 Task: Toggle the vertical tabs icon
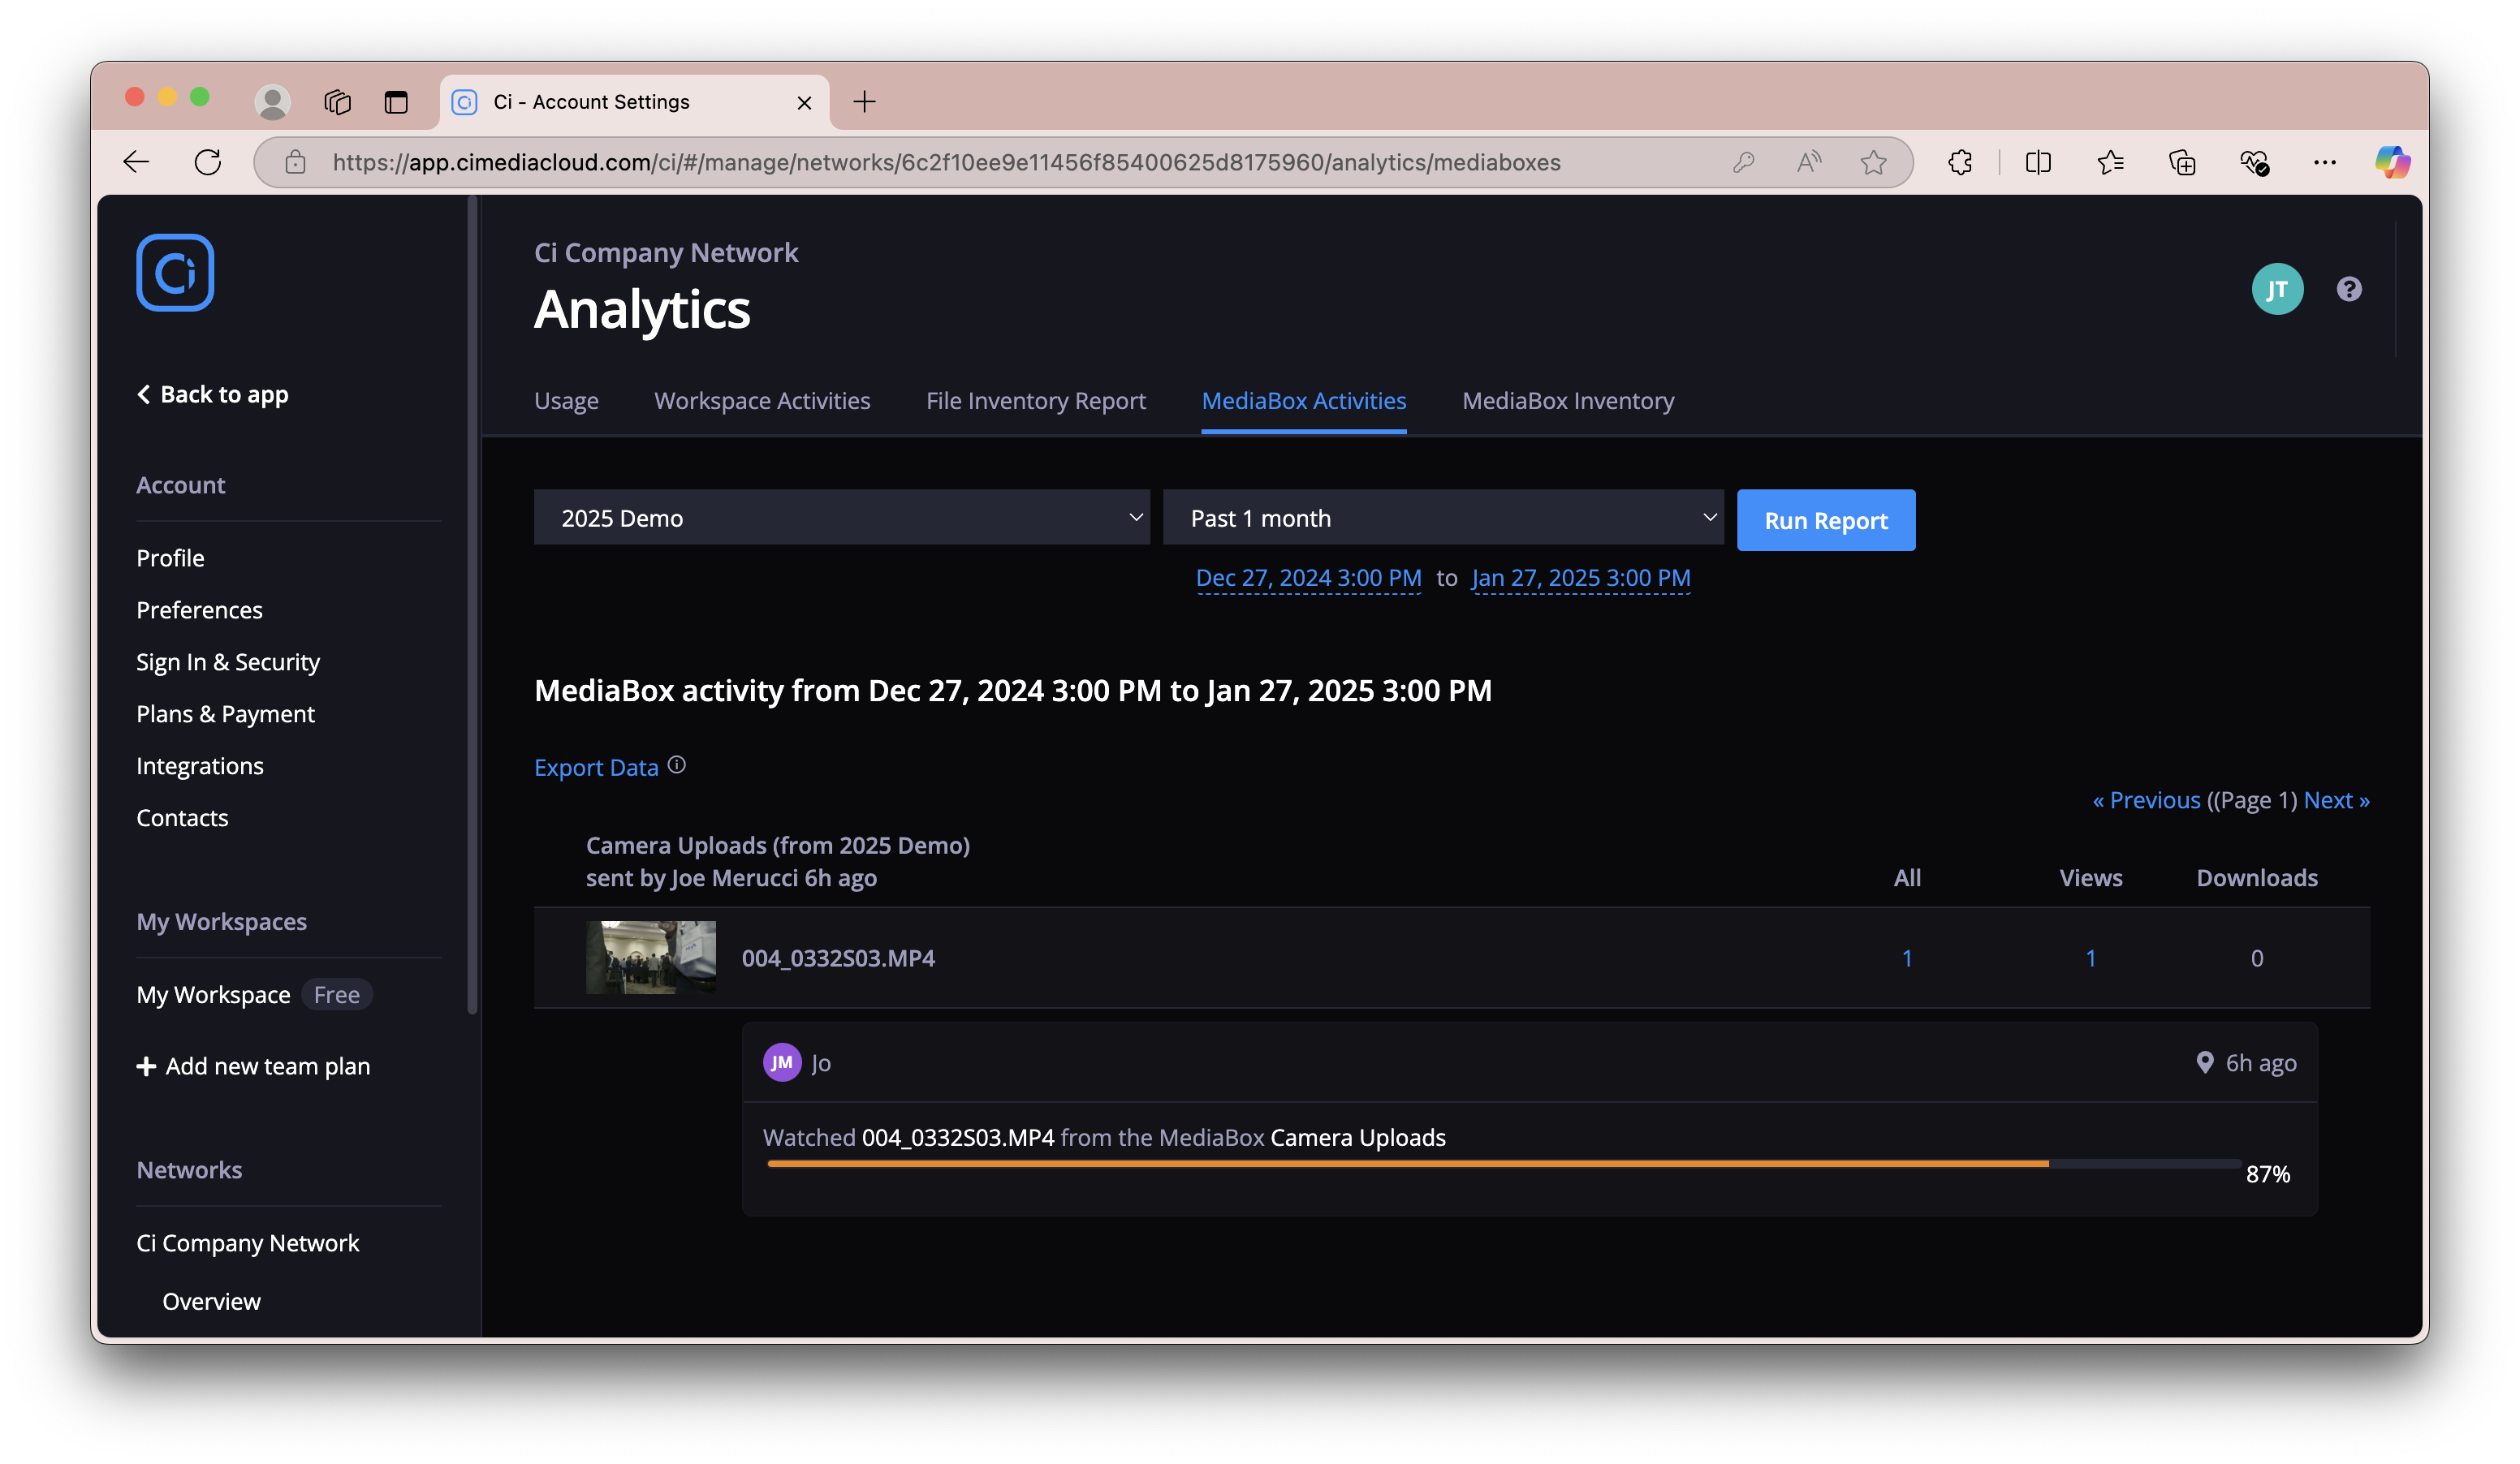[396, 102]
